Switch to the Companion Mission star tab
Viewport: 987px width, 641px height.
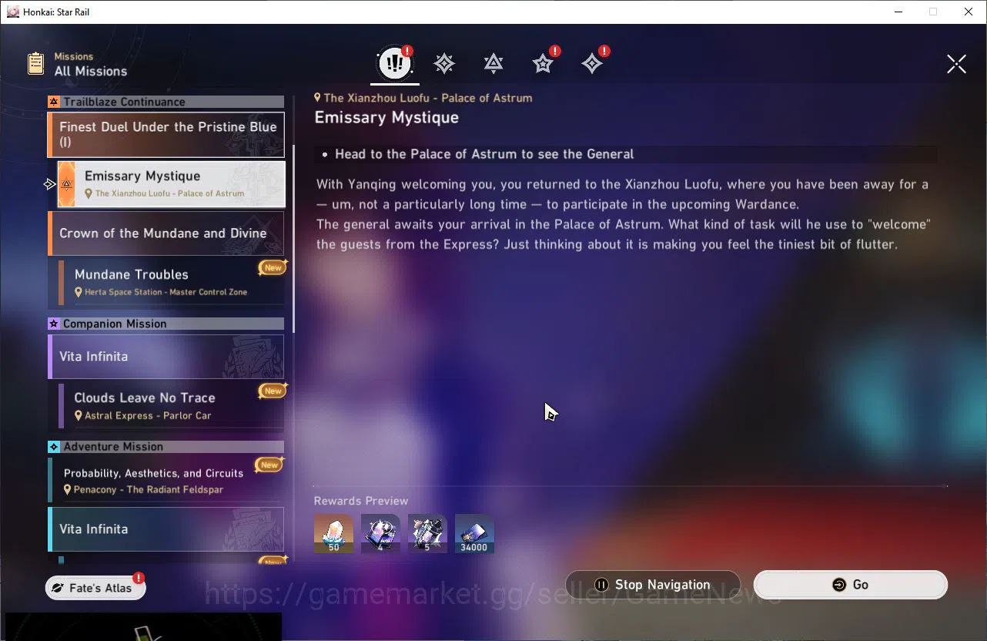544,63
